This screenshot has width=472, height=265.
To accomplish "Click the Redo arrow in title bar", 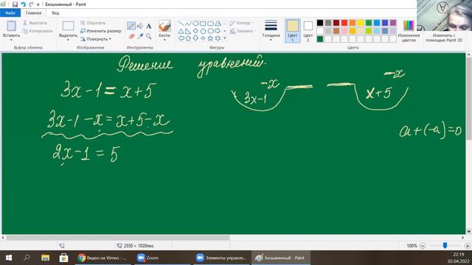I will (31, 4).
